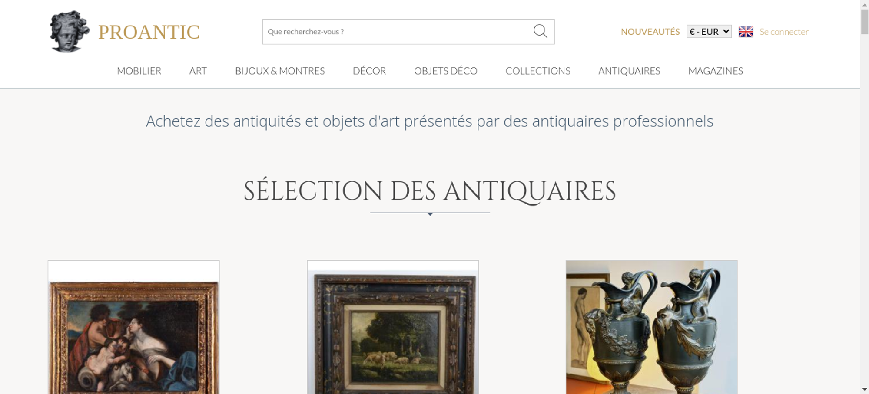Open the Magazines menu

pos(716,71)
